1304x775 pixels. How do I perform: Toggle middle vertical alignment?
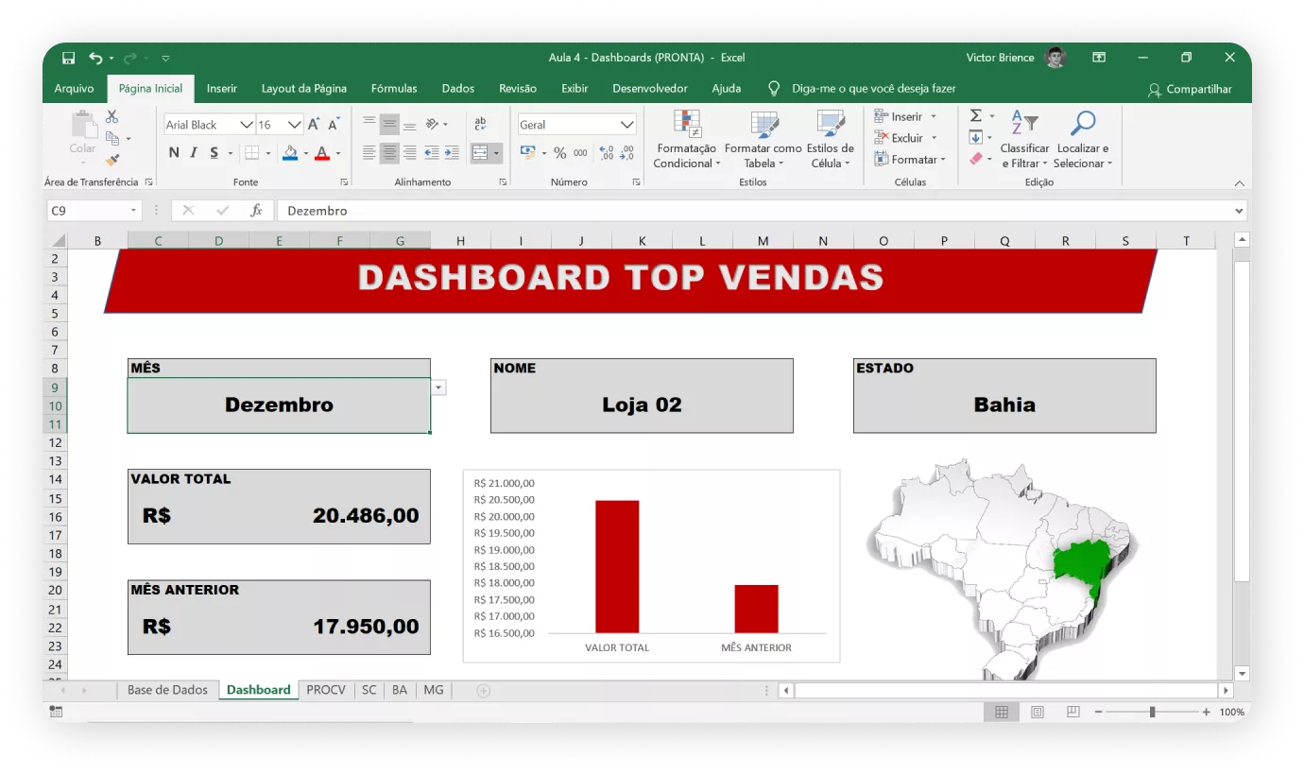pyautogui.click(x=389, y=124)
